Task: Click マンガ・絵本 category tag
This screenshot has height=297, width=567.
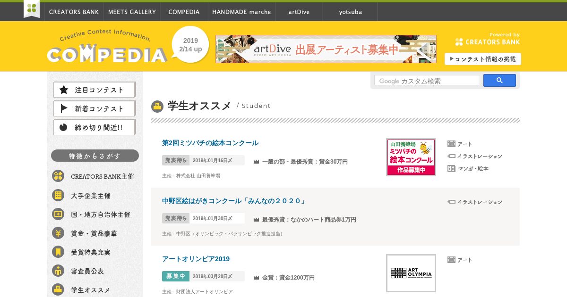Action: [468, 168]
